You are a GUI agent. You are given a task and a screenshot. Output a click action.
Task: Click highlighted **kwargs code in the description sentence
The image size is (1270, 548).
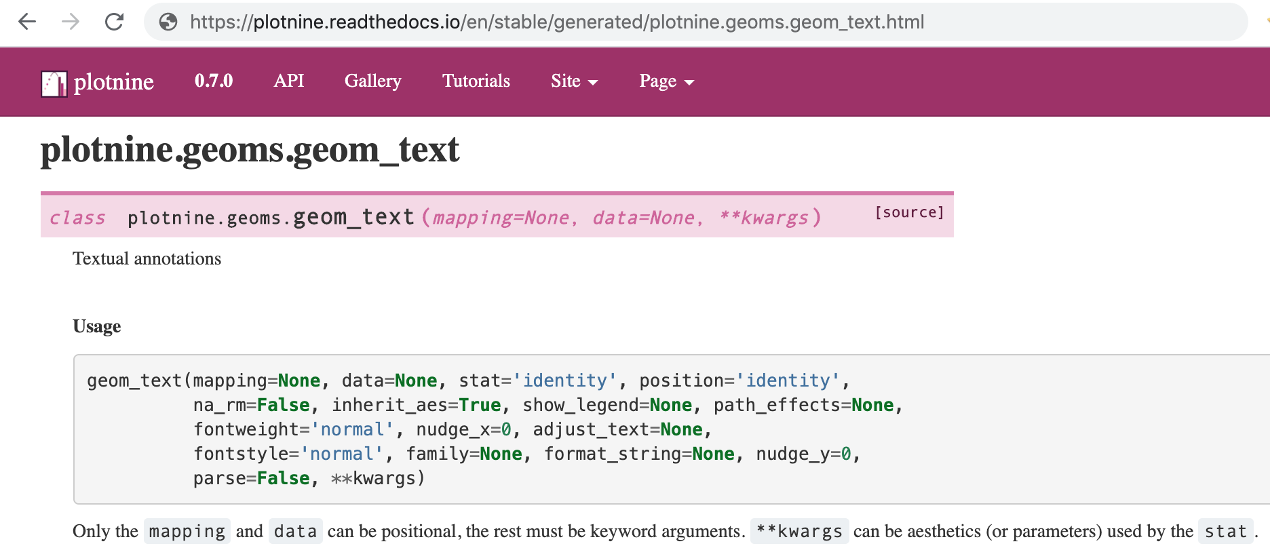coord(799,532)
